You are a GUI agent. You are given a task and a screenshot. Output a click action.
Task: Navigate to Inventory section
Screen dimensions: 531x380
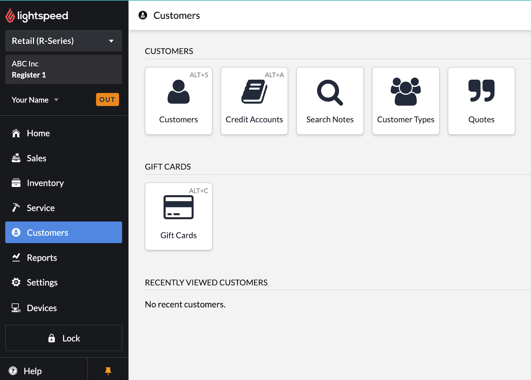click(45, 183)
